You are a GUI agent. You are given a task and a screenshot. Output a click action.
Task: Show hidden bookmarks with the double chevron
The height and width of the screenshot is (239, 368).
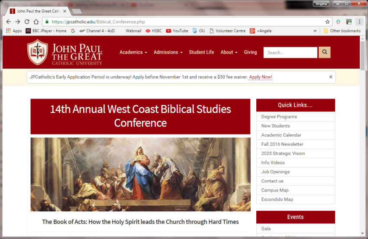(x=315, y=31)
